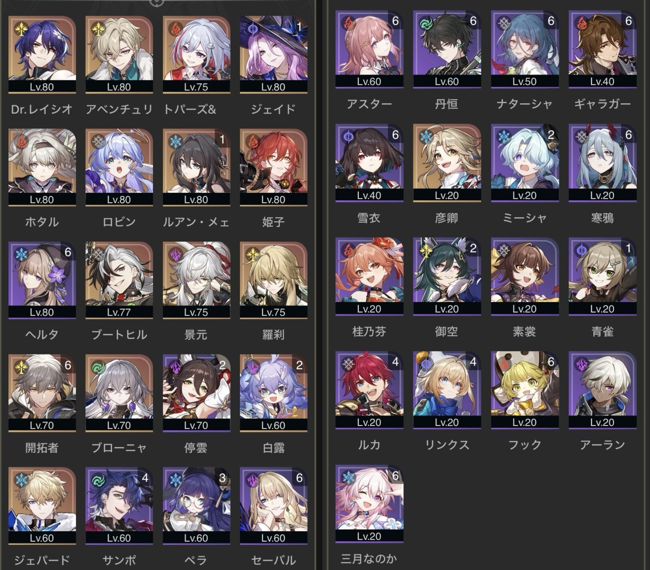The width and height of the screenshot is (650, 570).
Task: Open the ブートヒル character card
Action: point(119,280)
